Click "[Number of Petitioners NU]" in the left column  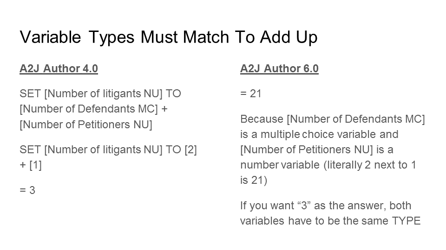(86, 125)
